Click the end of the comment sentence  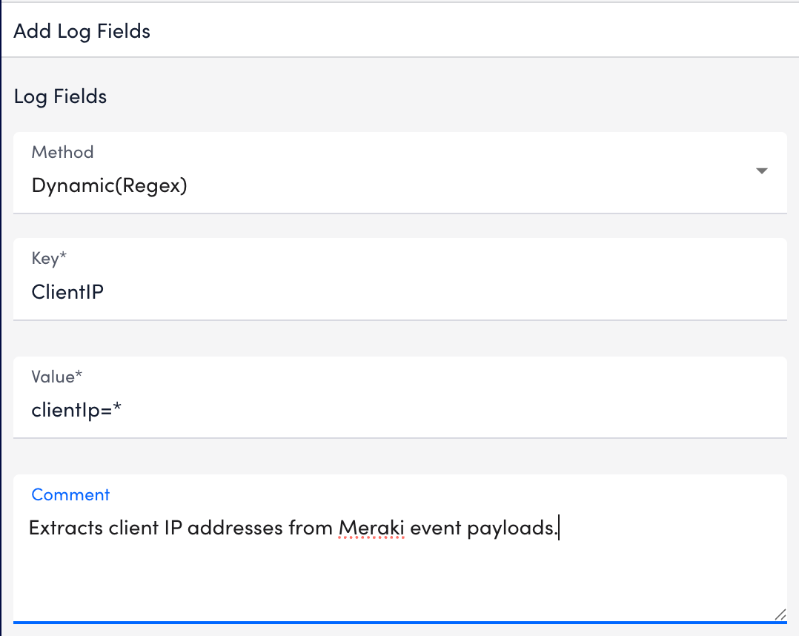pos(560,527)
